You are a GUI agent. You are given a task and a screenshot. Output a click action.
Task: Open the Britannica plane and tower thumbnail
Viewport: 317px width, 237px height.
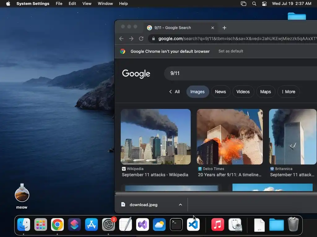click(x=293, y=137)
